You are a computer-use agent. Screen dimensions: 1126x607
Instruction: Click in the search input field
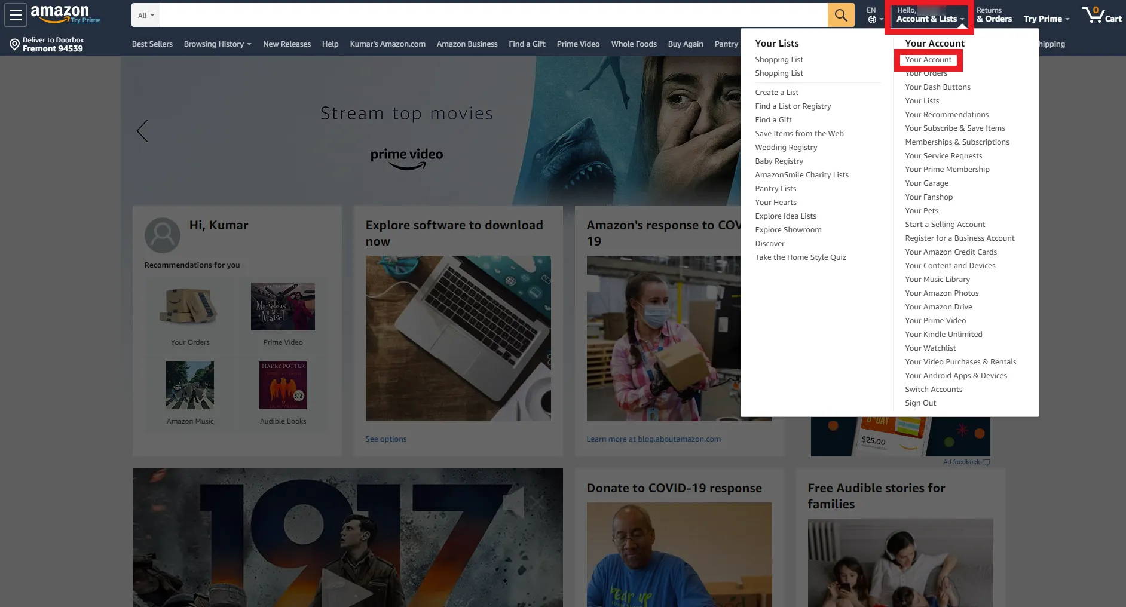click(494, 15)
